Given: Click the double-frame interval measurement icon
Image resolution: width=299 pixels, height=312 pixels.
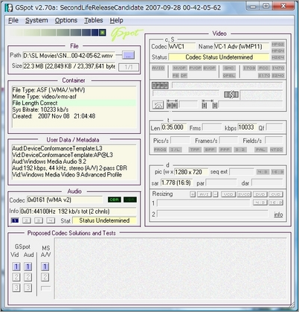Looking at the screenshot, I should (172, 104).
